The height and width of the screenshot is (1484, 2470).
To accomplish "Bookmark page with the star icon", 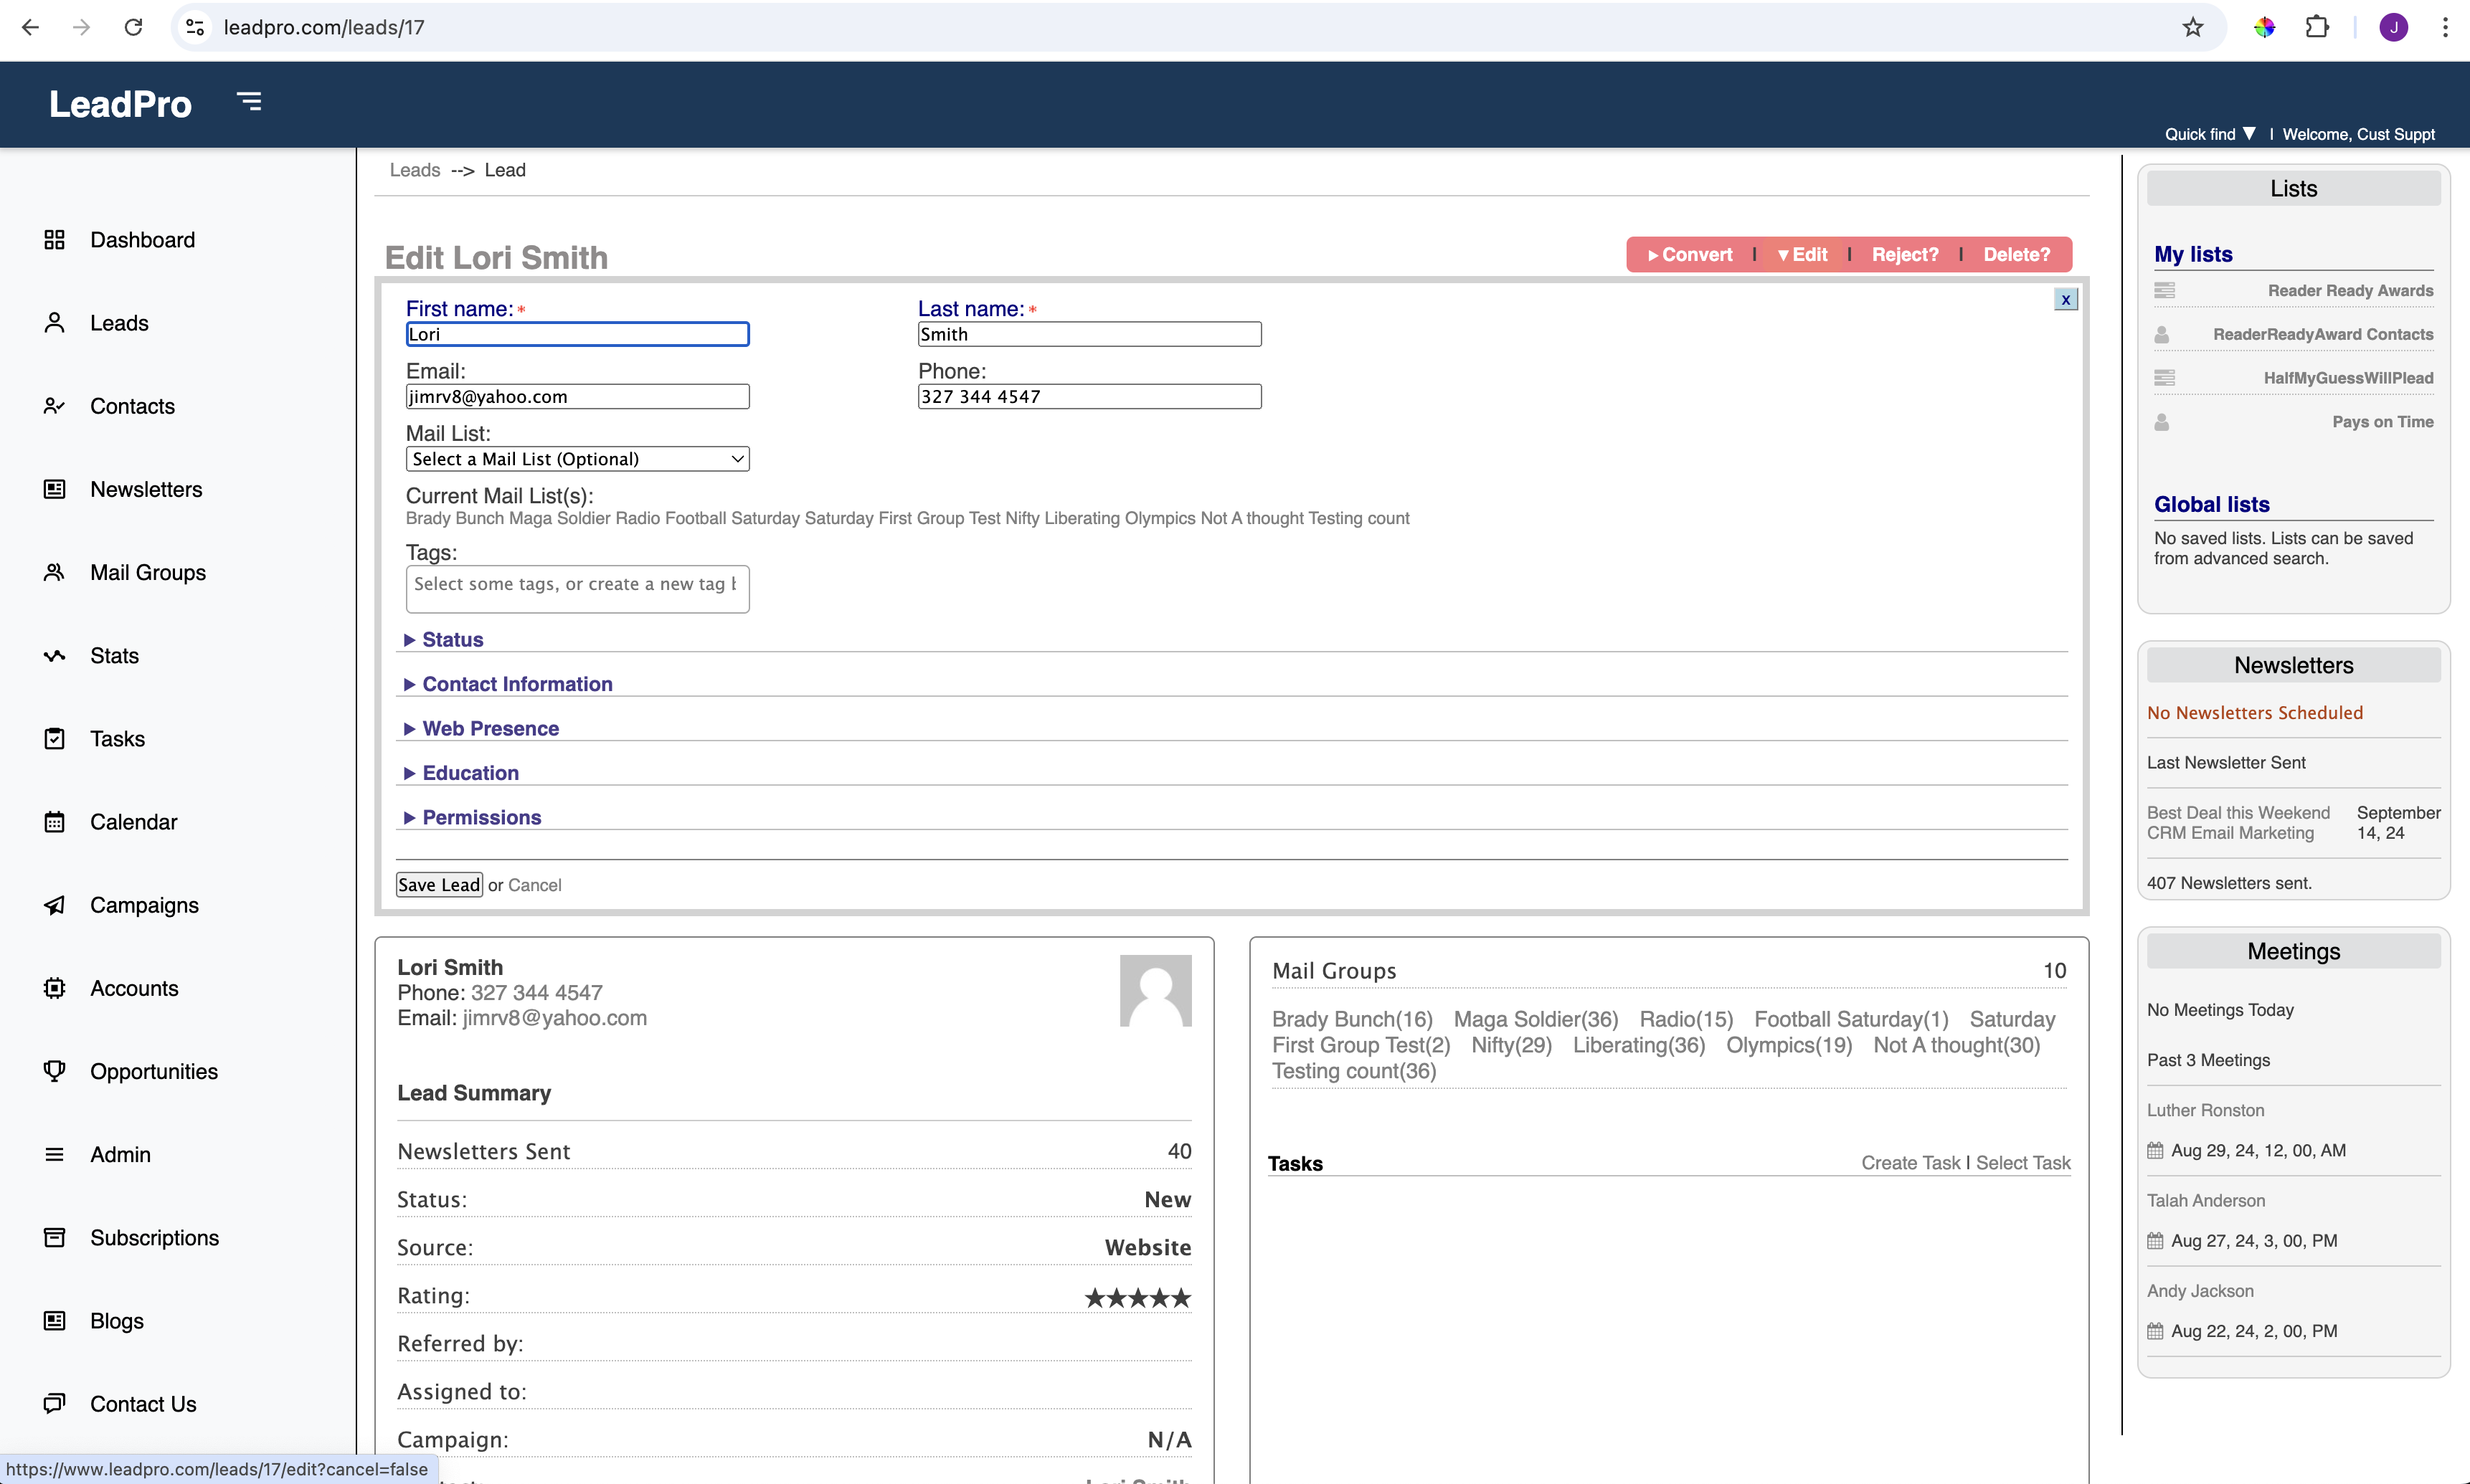I will click(2193, 27).
